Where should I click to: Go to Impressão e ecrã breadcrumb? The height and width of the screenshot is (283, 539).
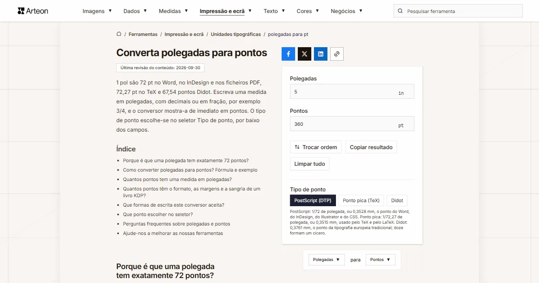(184, 34)
